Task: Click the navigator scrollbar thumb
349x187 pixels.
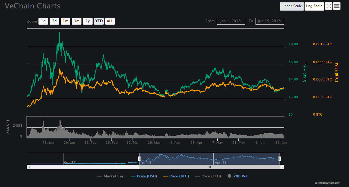Action: (x=210, y=167)
